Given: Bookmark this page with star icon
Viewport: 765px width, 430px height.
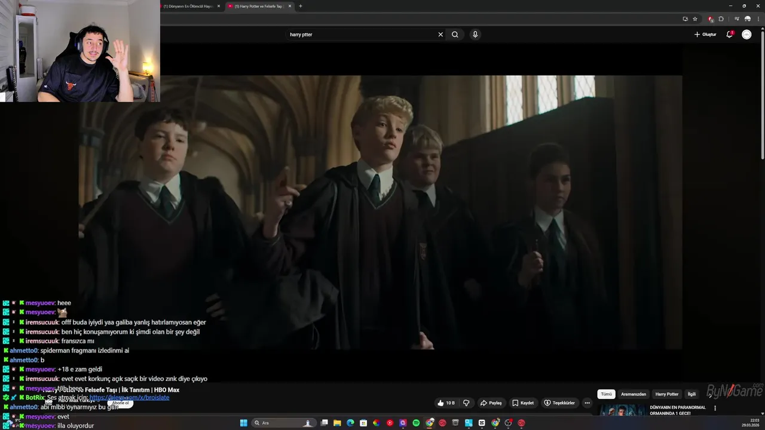Looking at the screenshot, I should tap(695, 19).
